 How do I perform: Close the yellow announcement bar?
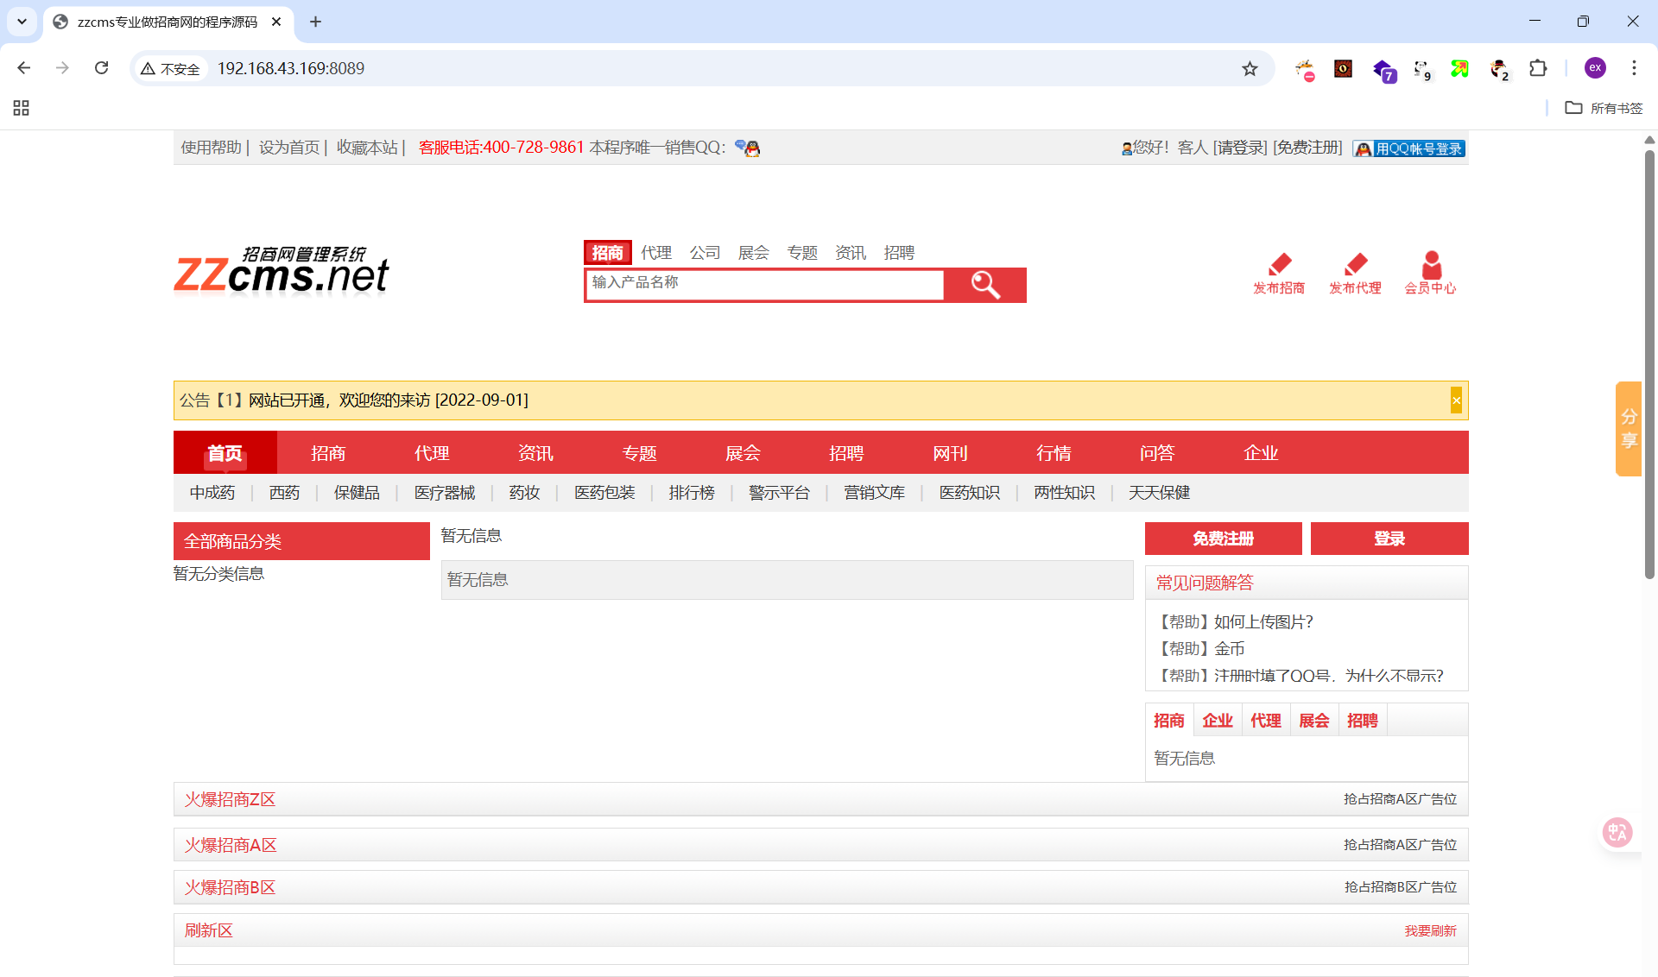click(x=1456, y=400)
